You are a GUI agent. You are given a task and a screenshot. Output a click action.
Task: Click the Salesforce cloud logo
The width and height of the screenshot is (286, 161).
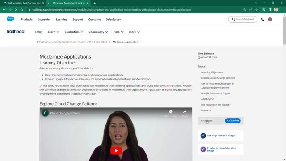coord(10,19)
